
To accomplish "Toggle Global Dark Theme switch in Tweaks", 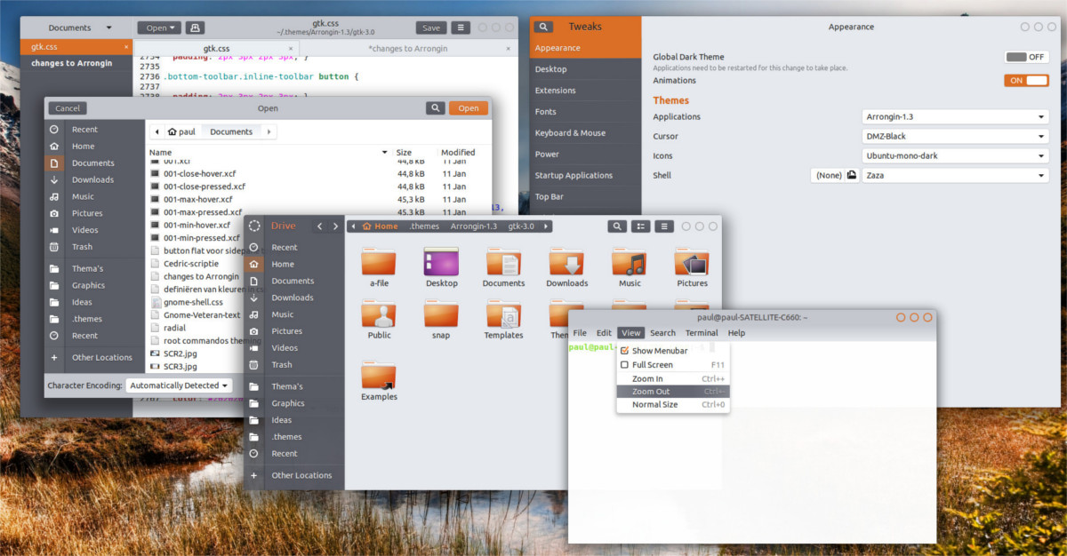I will (x=1026, y=57).
